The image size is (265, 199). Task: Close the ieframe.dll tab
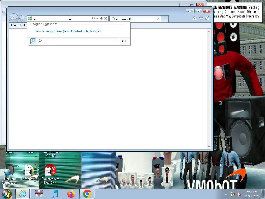[x=158, y=19]
